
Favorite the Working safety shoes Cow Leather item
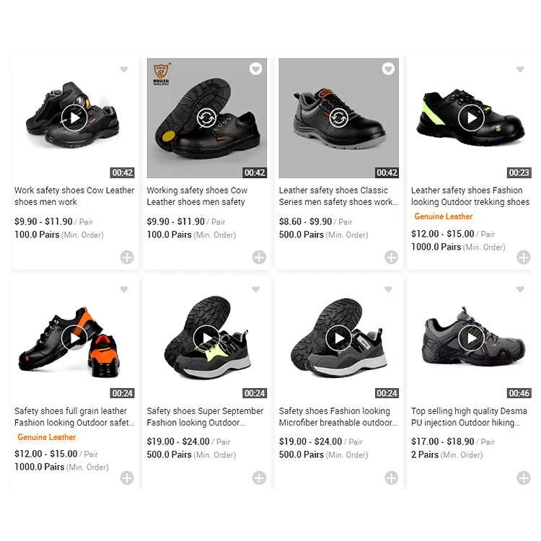[255, 69]
